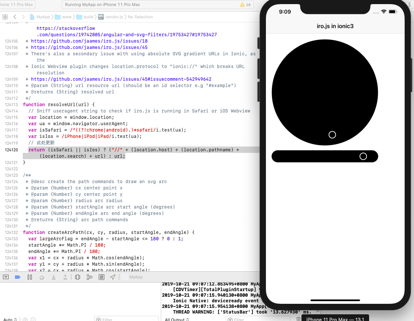The image size is (414, 321).
Task: Pause execution with the debug Pause icon
Action: pyautogui.click(x=30, y=277)
